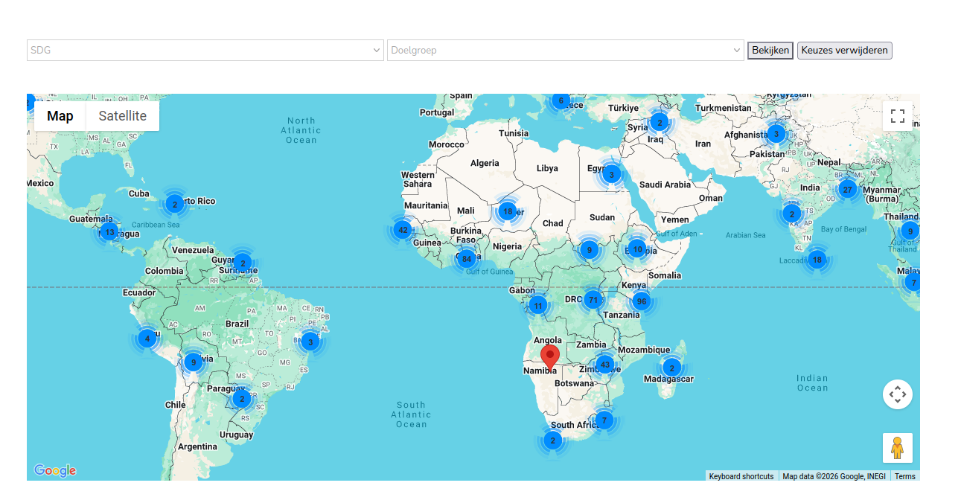This screenshot has height=503, width=961.
Task: Open the cluster marker with 9 near Thailand
Action: pos(910,231)
